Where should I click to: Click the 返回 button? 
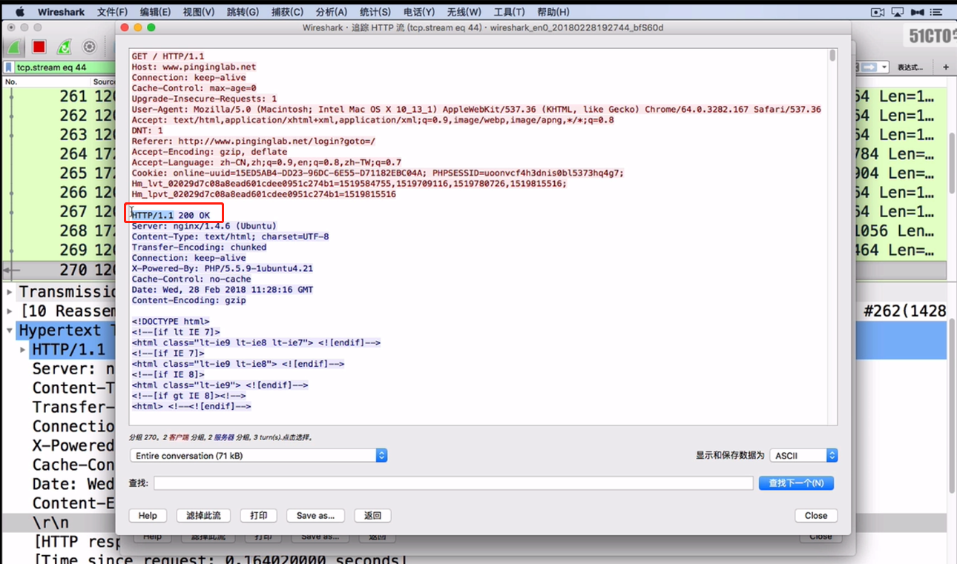point(372,516)
